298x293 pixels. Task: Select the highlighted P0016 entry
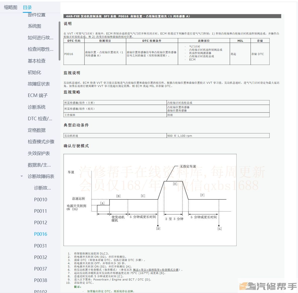pos(41,234)
